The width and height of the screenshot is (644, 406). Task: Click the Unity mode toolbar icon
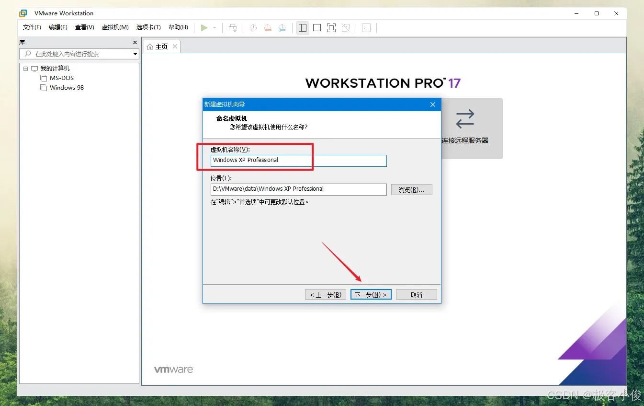[x=346, y=28]
